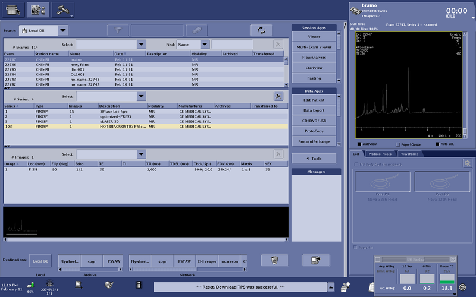
Task: Switch to the Coil tab
Action: pos(356,154)
